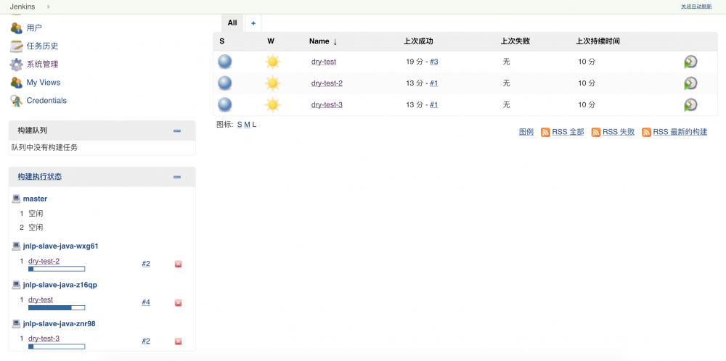Open the Credentials link
The width and height of the screenshot is (726, 361).
click(x=46, y=100)
